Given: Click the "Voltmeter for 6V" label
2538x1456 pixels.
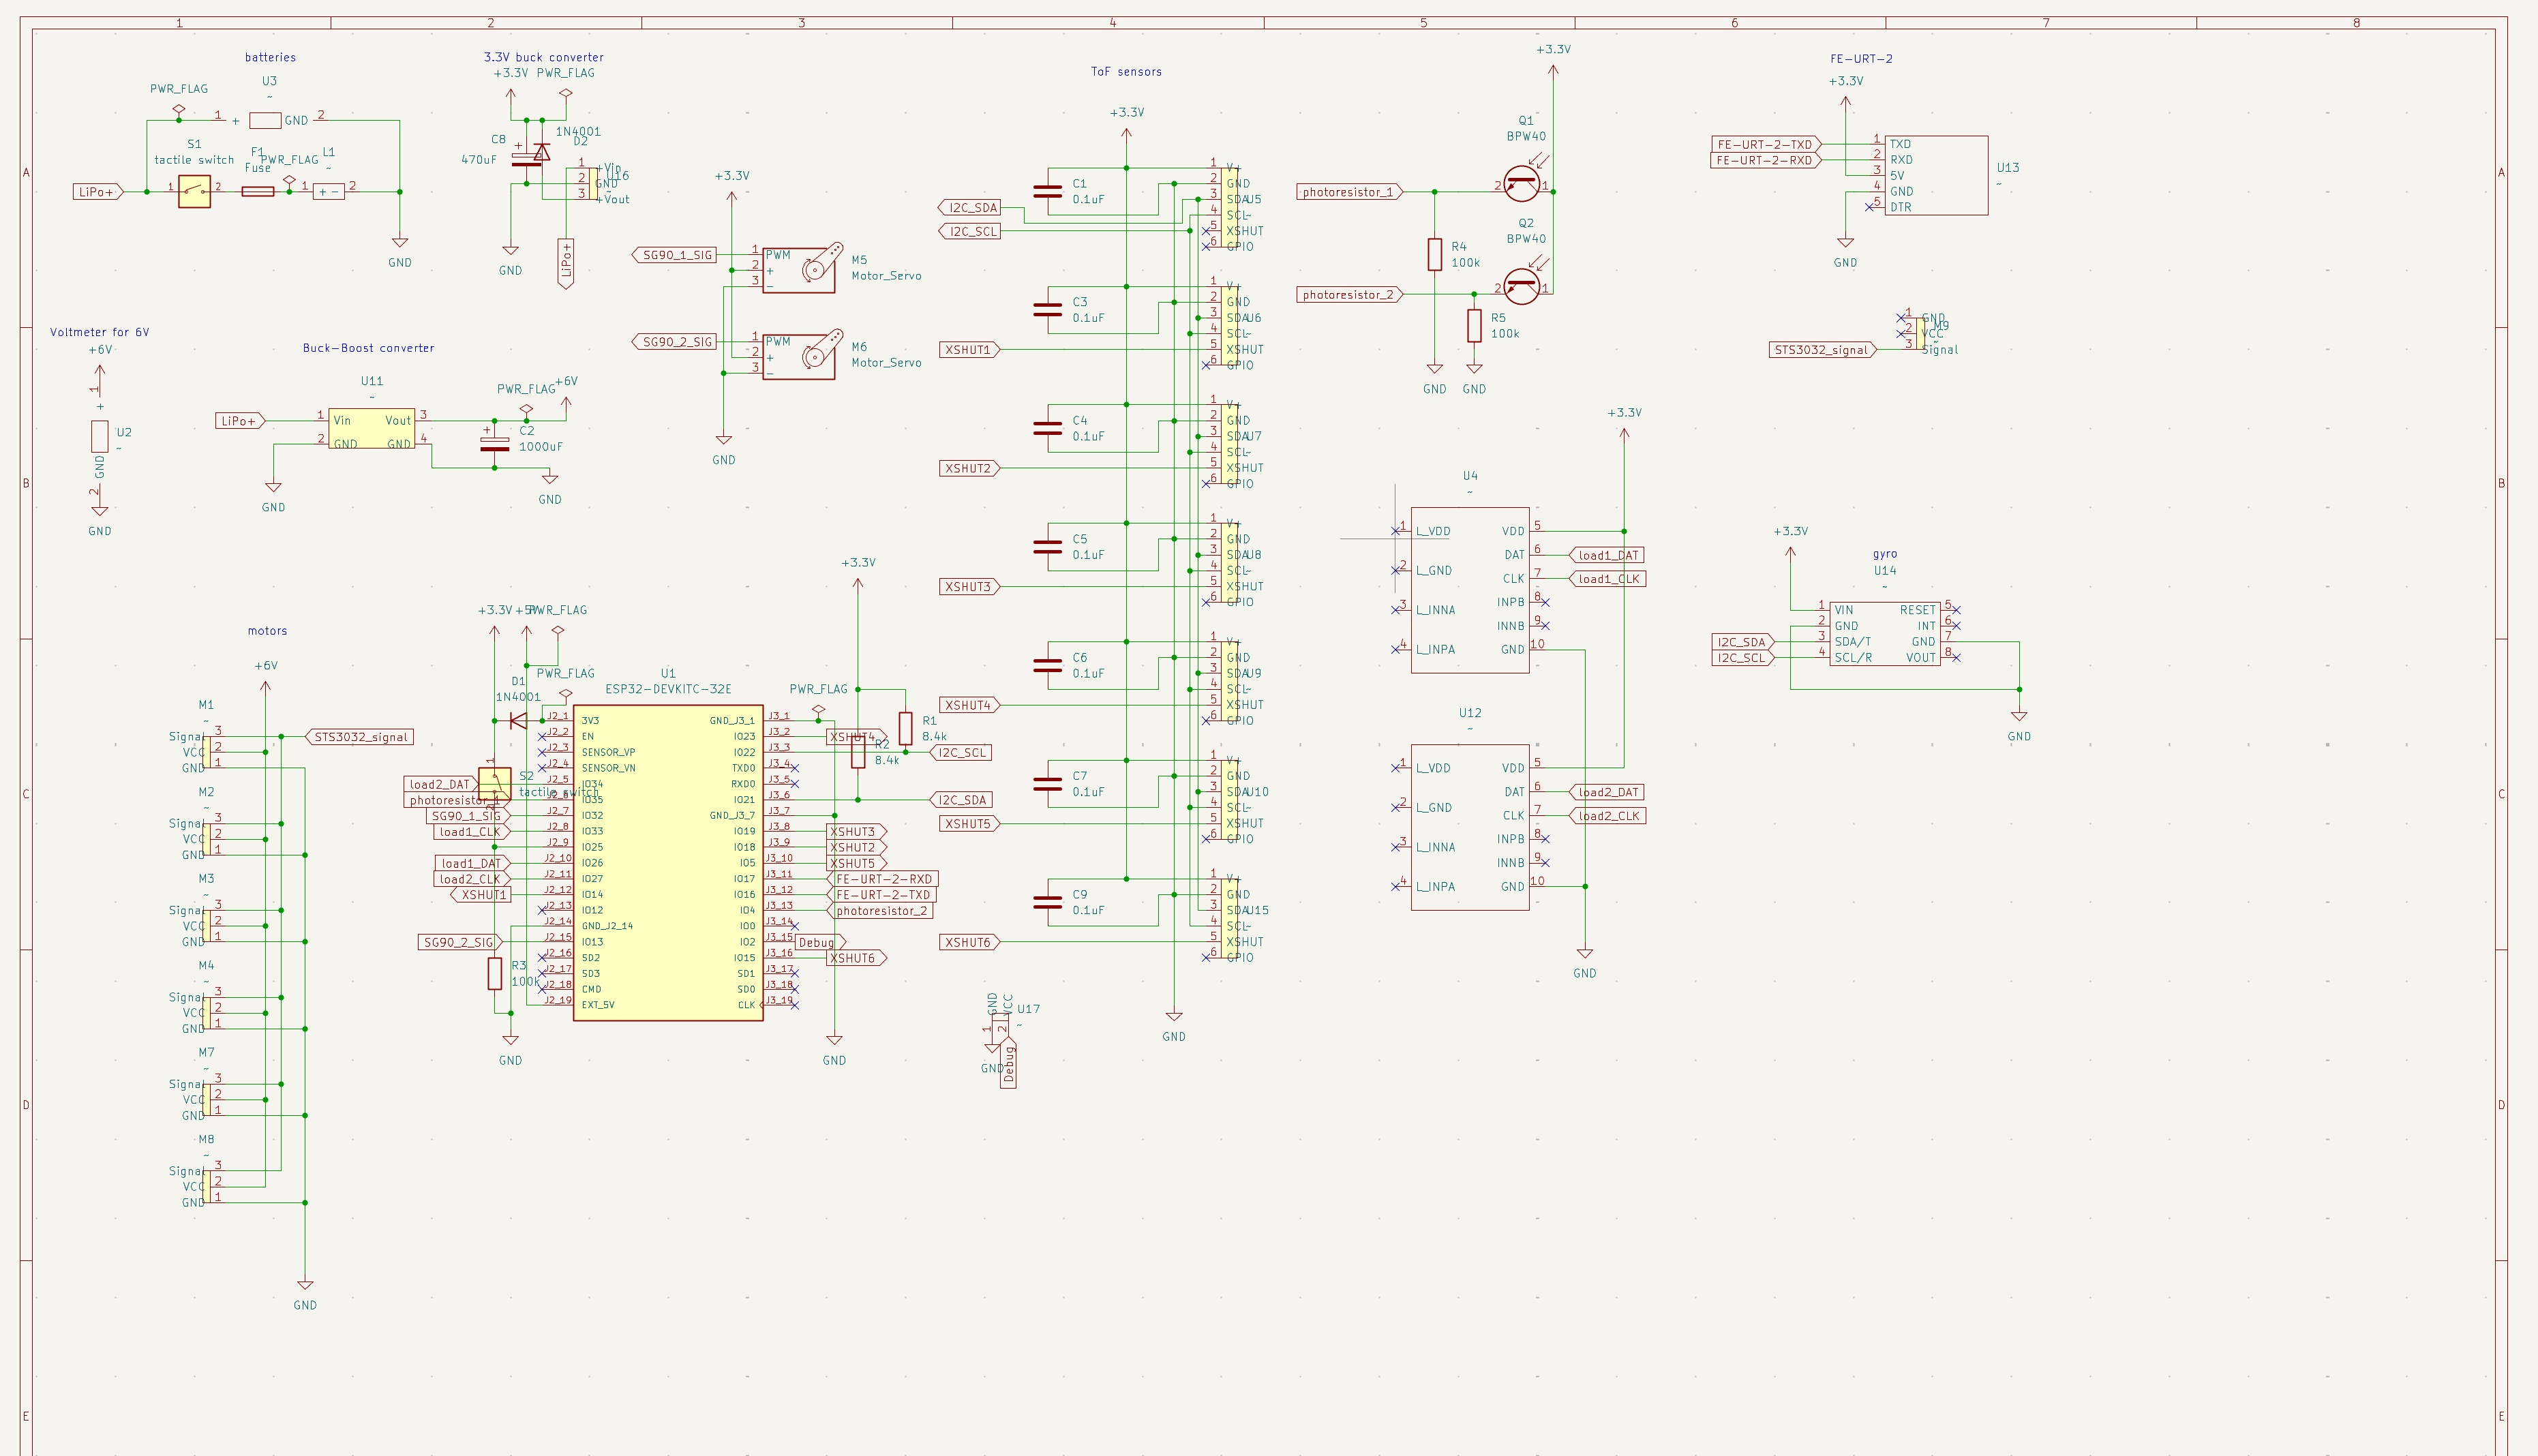Looking at the screenshot, I should [99, 332].
